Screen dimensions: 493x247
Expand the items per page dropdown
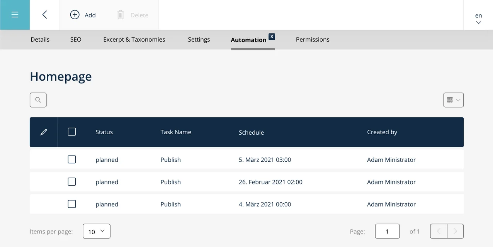point(97,231)
